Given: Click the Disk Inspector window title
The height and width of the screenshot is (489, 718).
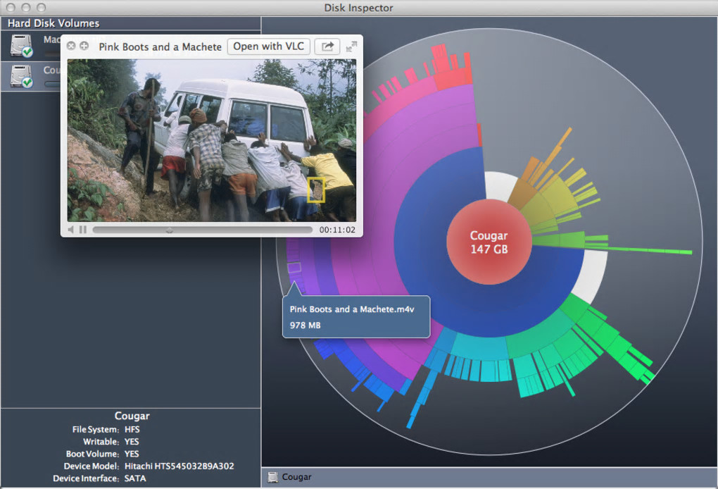Looking at the screenshot, I should pos(358,8).
